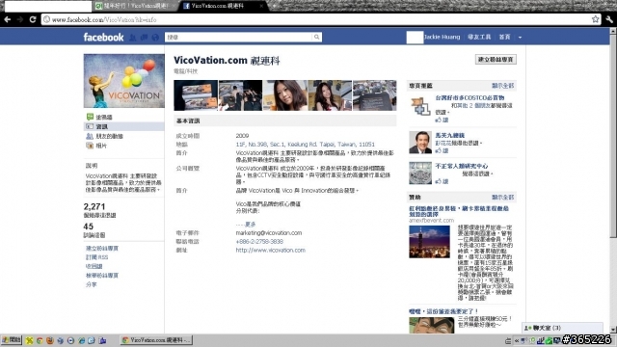Click the marketing@vicovation.com email text

pos(269,233)
